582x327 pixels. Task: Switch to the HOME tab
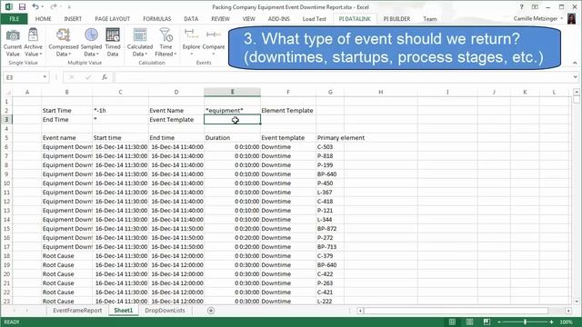point(43,18)
